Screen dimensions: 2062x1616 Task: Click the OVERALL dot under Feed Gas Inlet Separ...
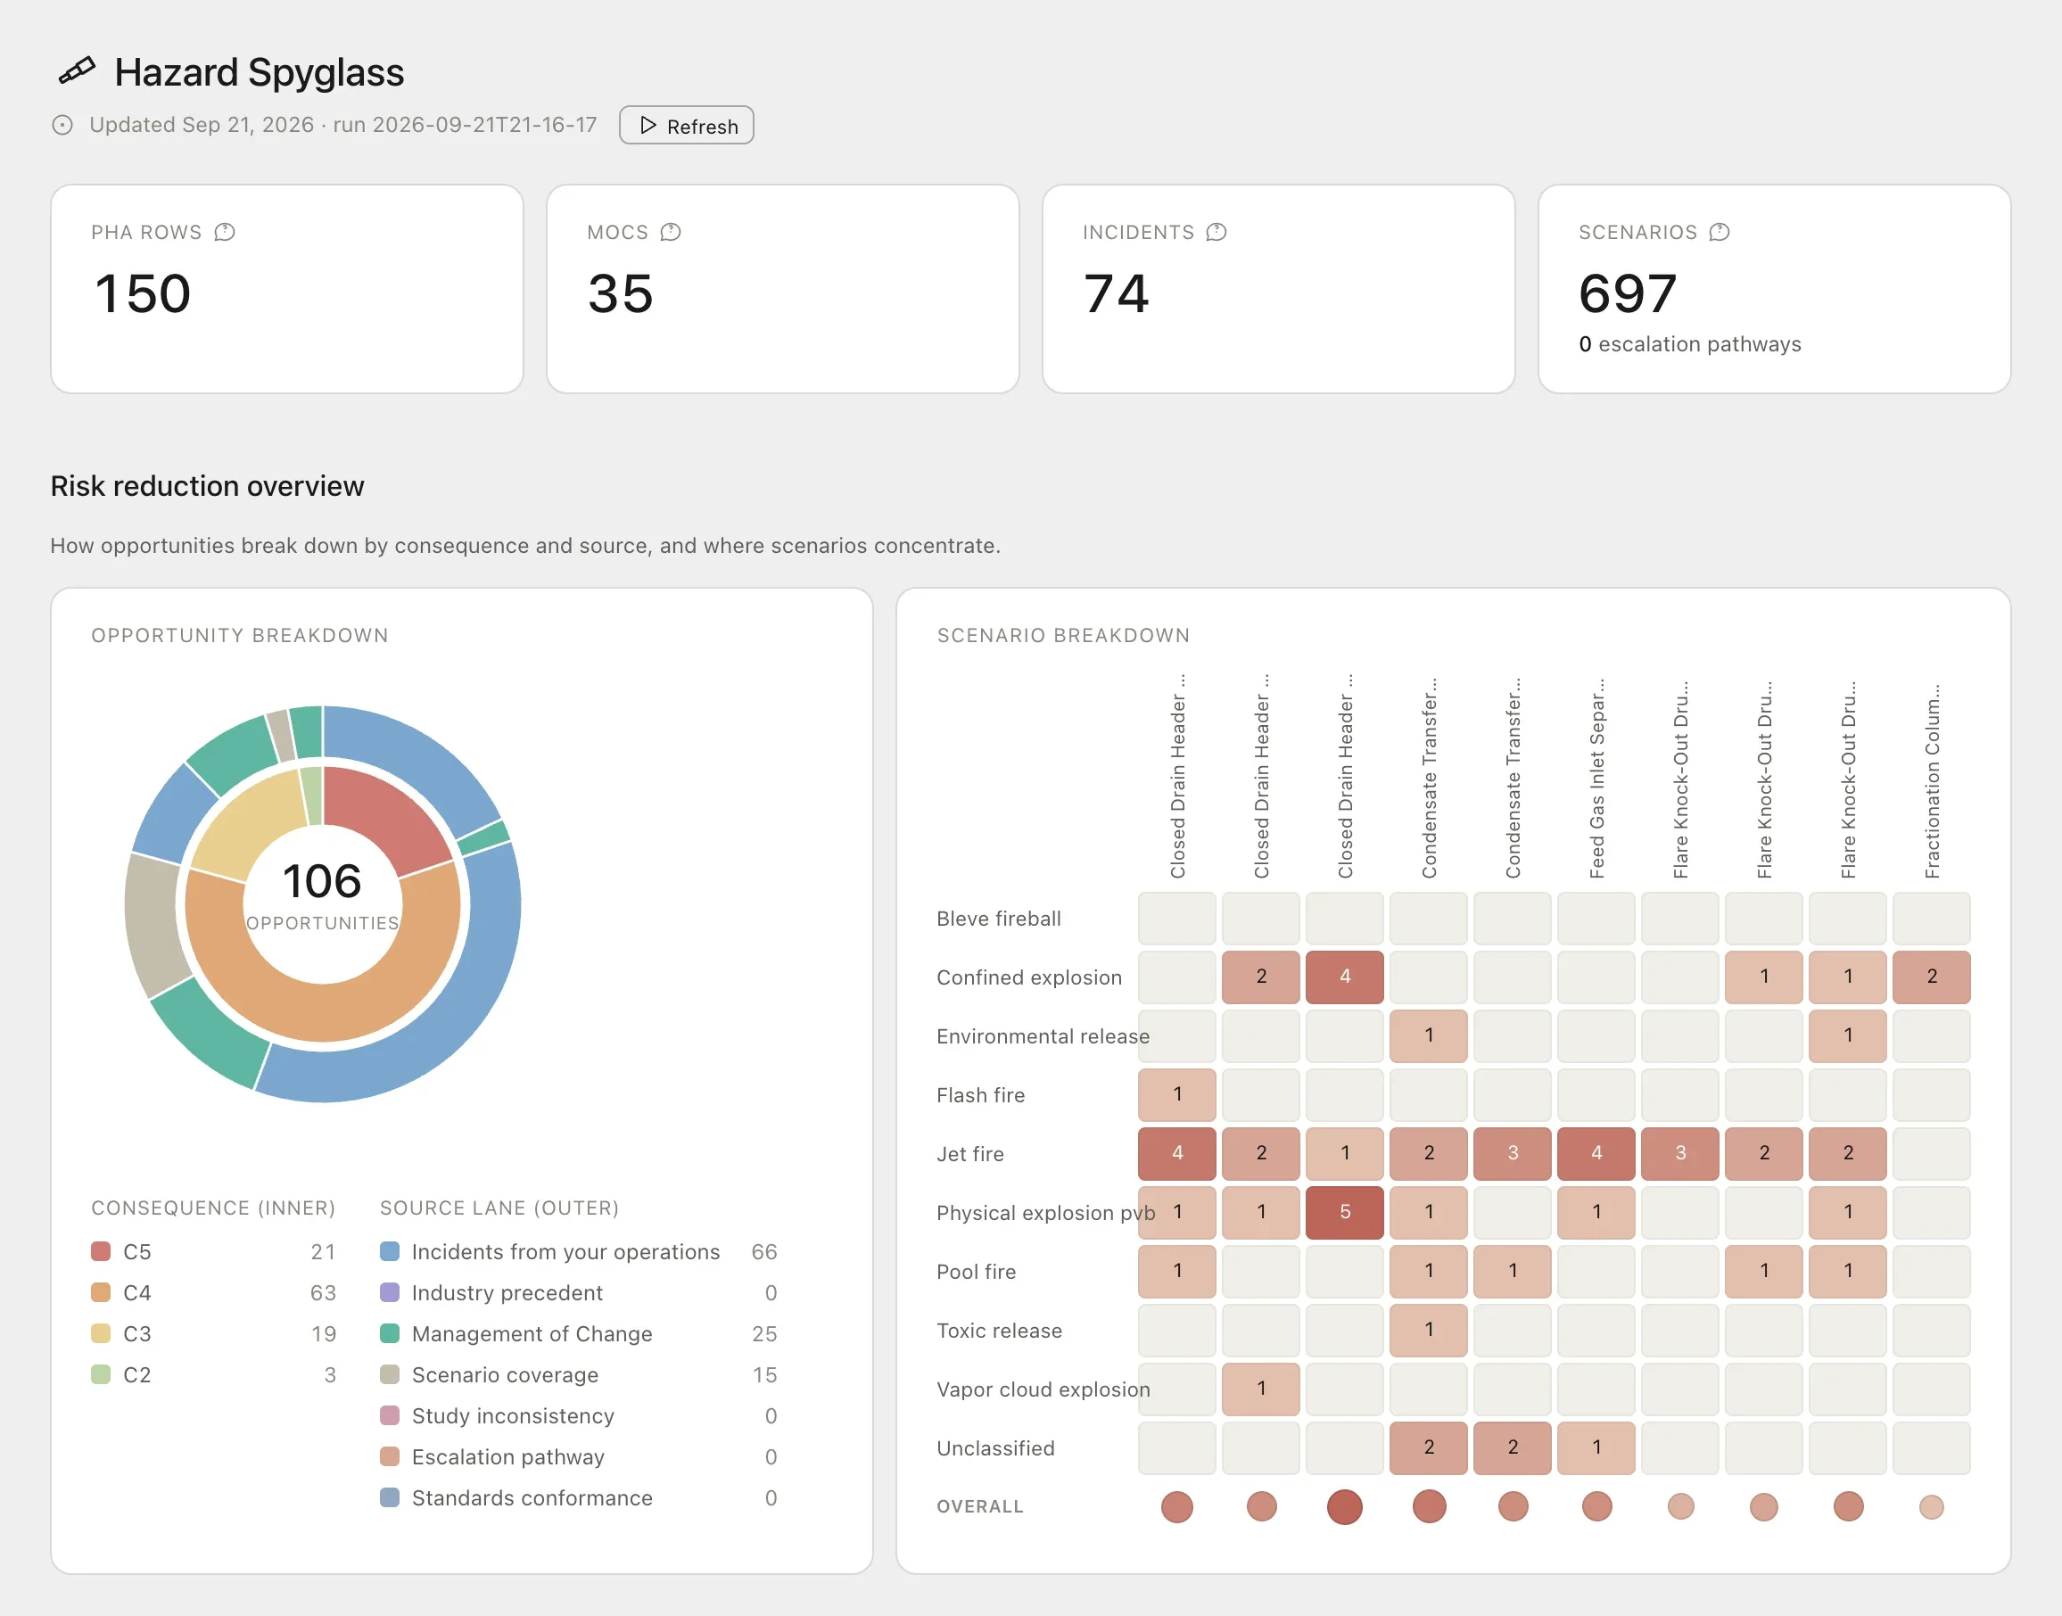pos(1596,1506)
